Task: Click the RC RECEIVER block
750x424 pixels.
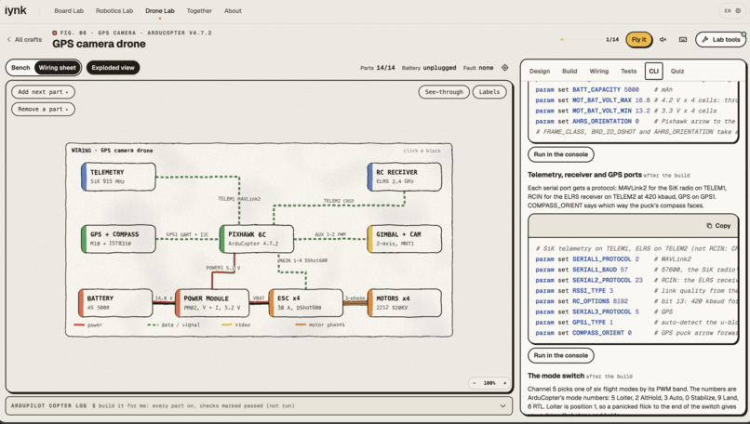Action: tap(405, 177)
